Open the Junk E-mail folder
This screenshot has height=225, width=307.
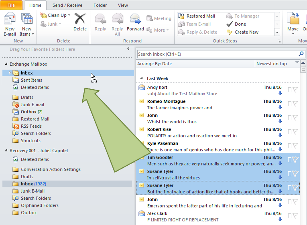33,104
